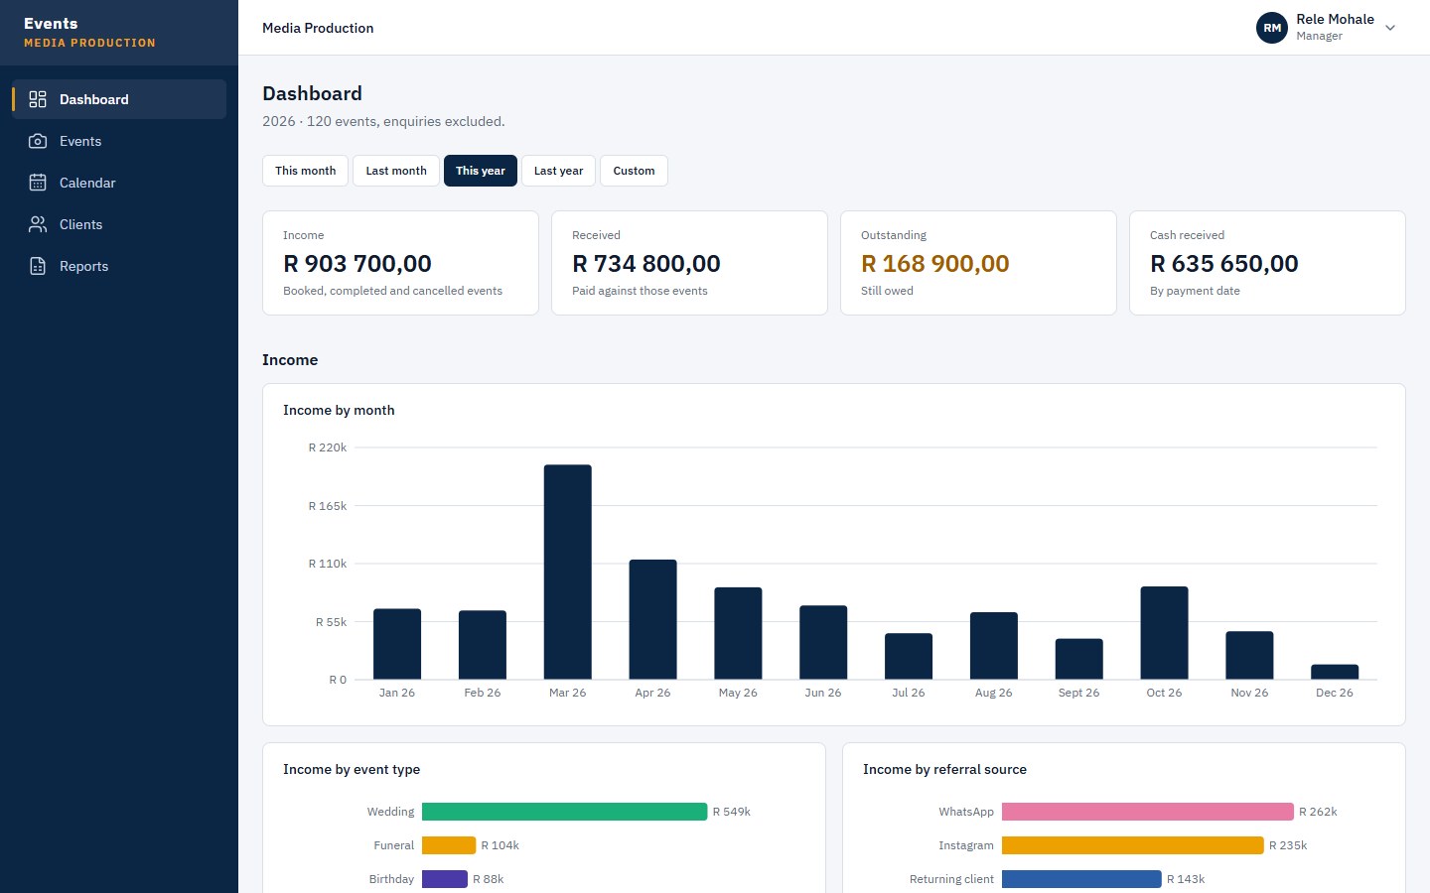This screenshot has height=893, width=1430.
Task: Click the blue Returning client bar
Action: (1081, 879)
